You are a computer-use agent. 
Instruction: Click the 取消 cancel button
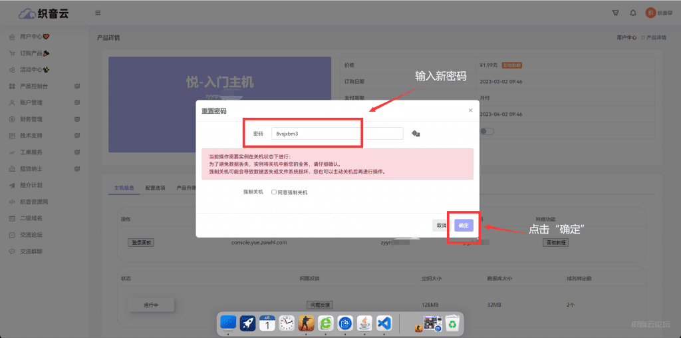click(x=441, y=226)
